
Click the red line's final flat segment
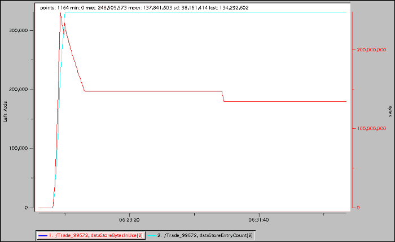tap(288, 101)
